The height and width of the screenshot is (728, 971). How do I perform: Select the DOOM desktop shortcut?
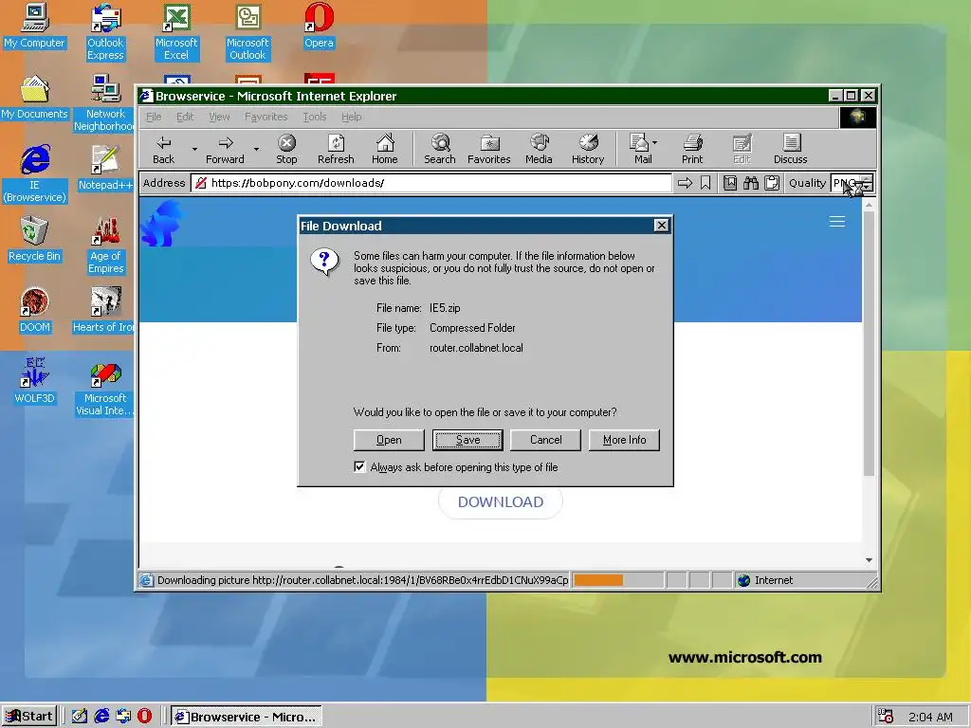point(34,311)
